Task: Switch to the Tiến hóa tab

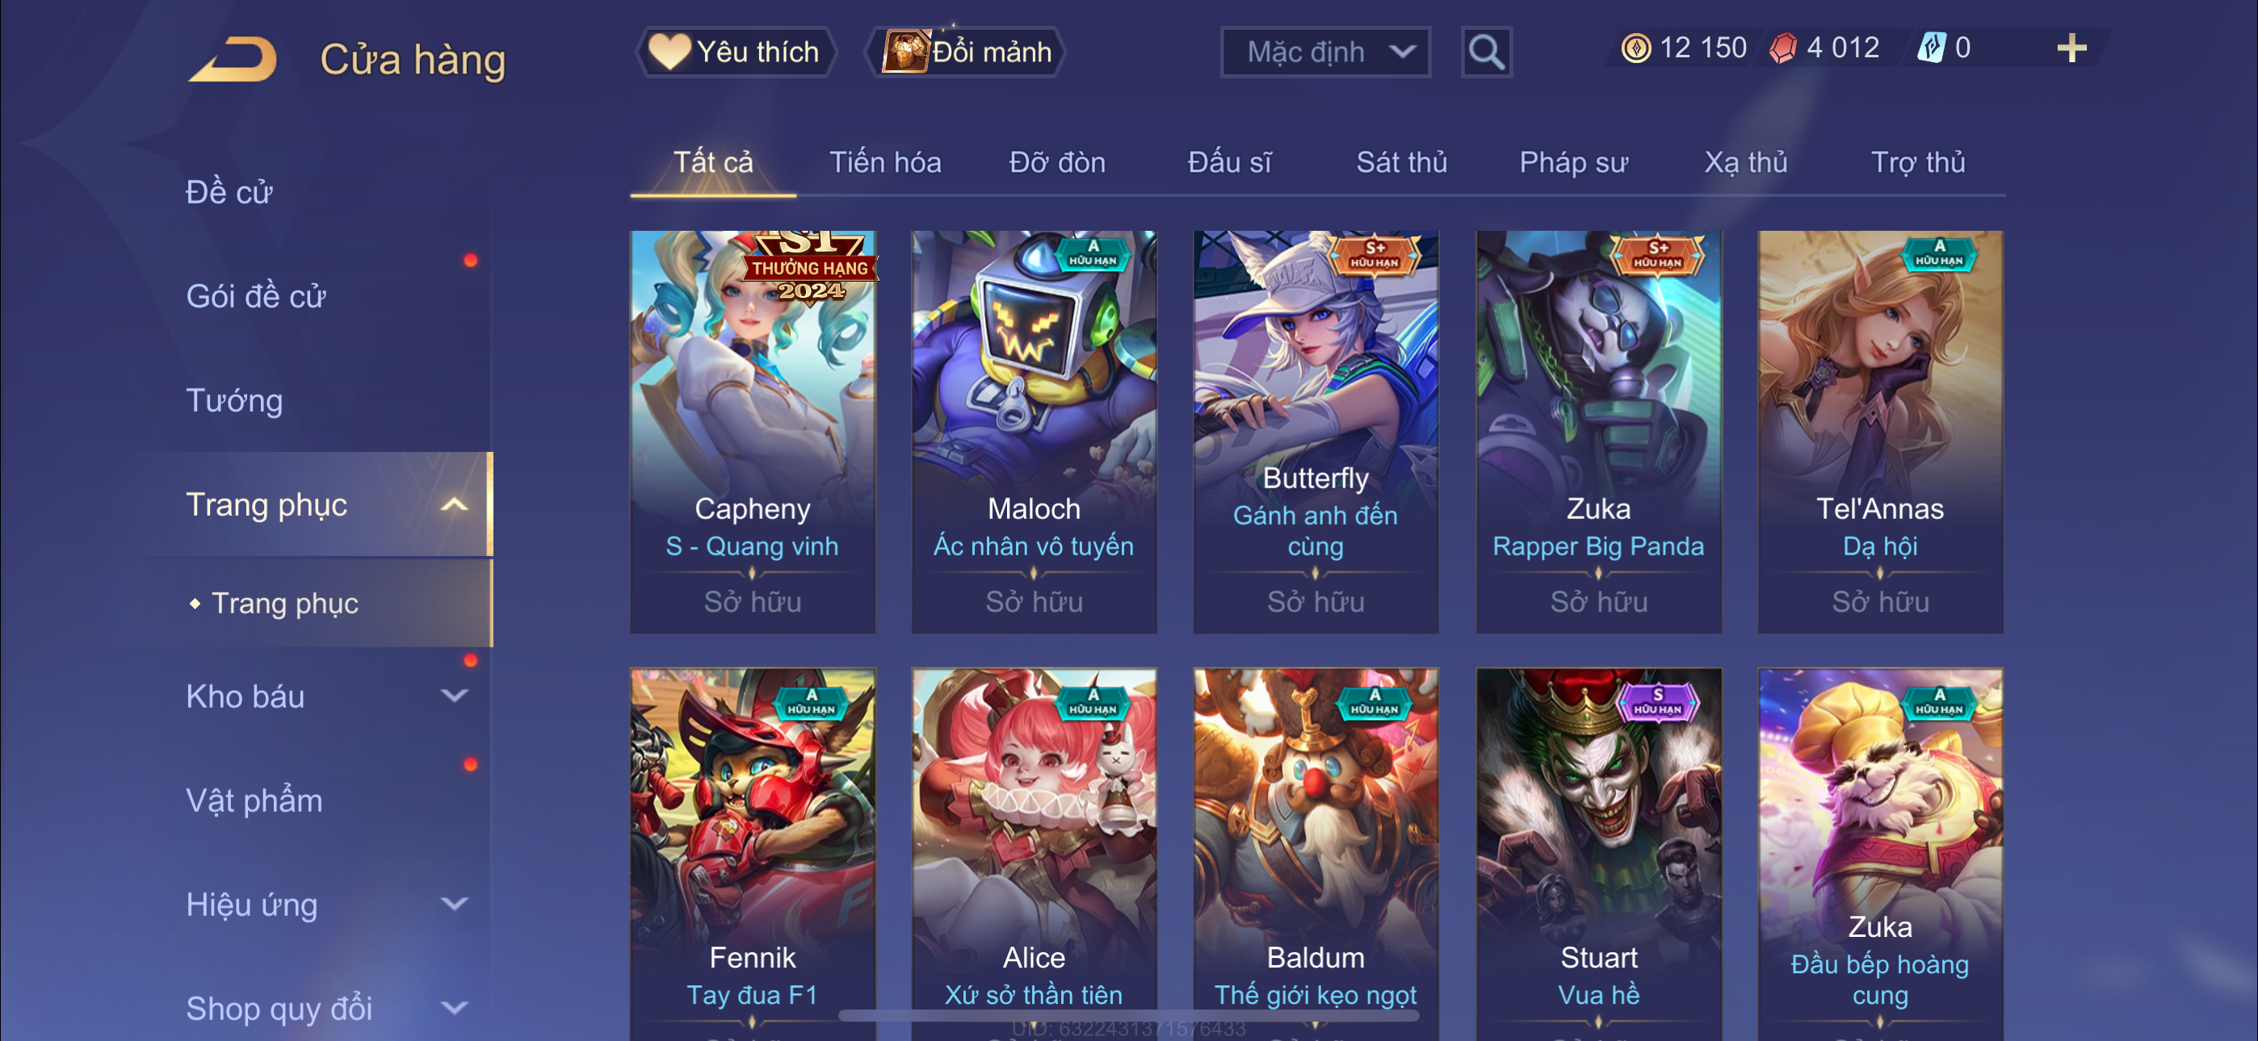Action: 885,163
